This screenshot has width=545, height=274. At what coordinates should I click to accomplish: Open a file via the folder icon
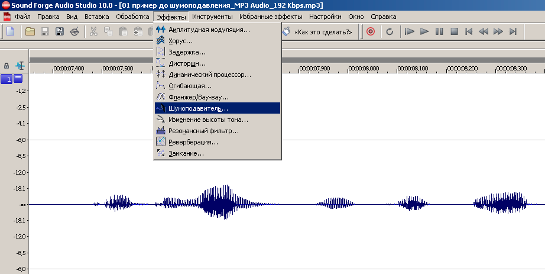click(x=30, y=31)
